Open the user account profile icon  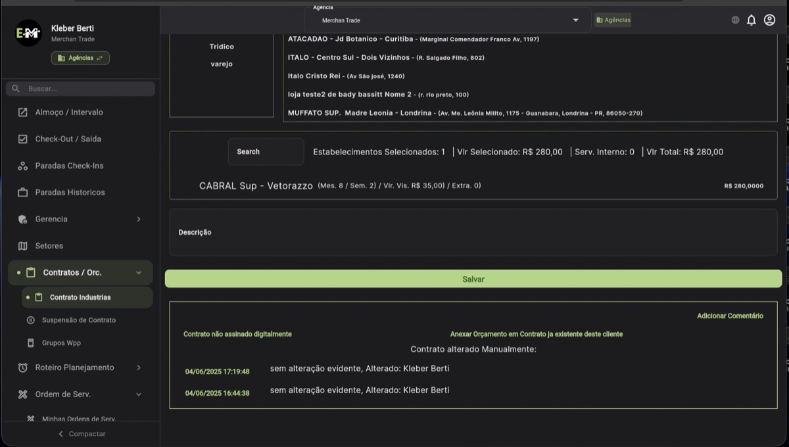click(769, 20)
